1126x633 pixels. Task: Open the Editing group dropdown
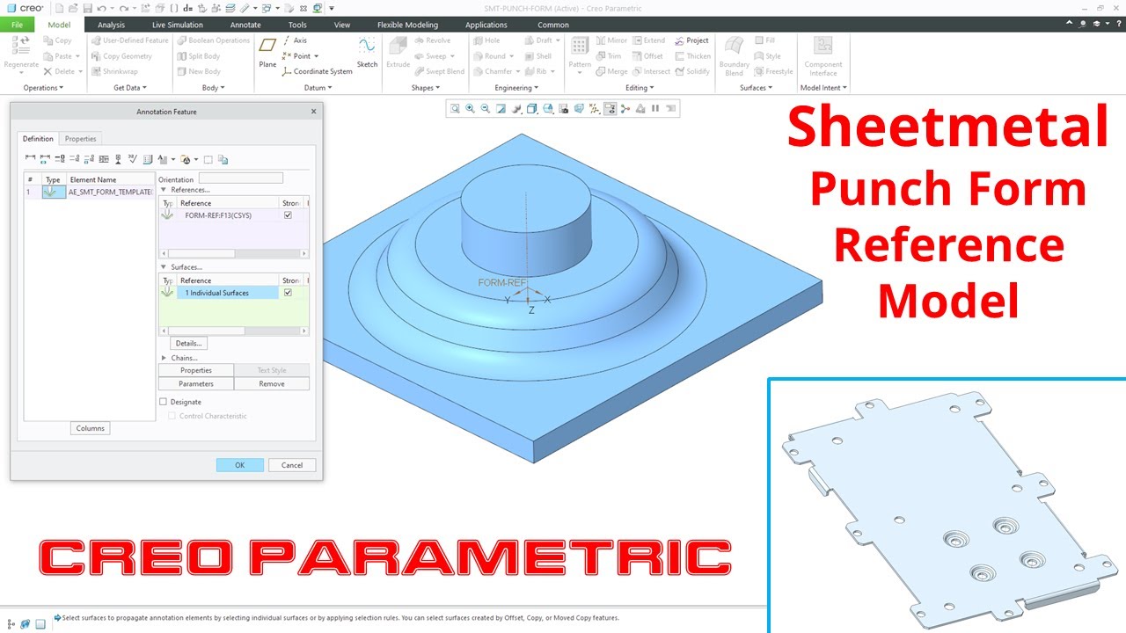point(639,88)
